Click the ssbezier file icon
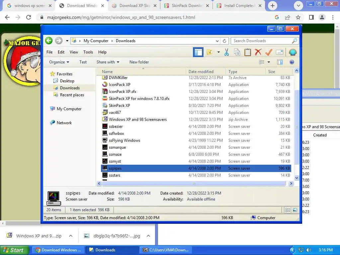340x255 pixels. 105,126
